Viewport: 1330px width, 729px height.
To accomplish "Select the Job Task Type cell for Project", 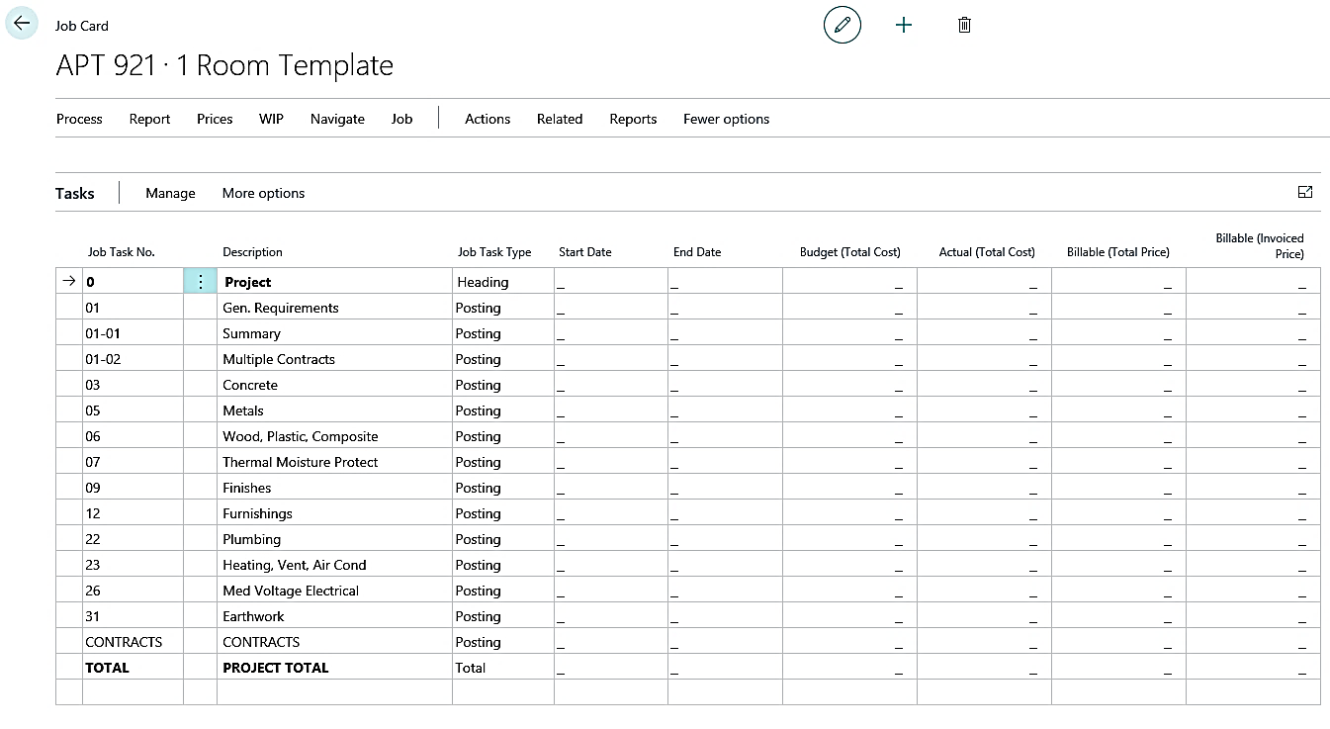I will point(502,282).
